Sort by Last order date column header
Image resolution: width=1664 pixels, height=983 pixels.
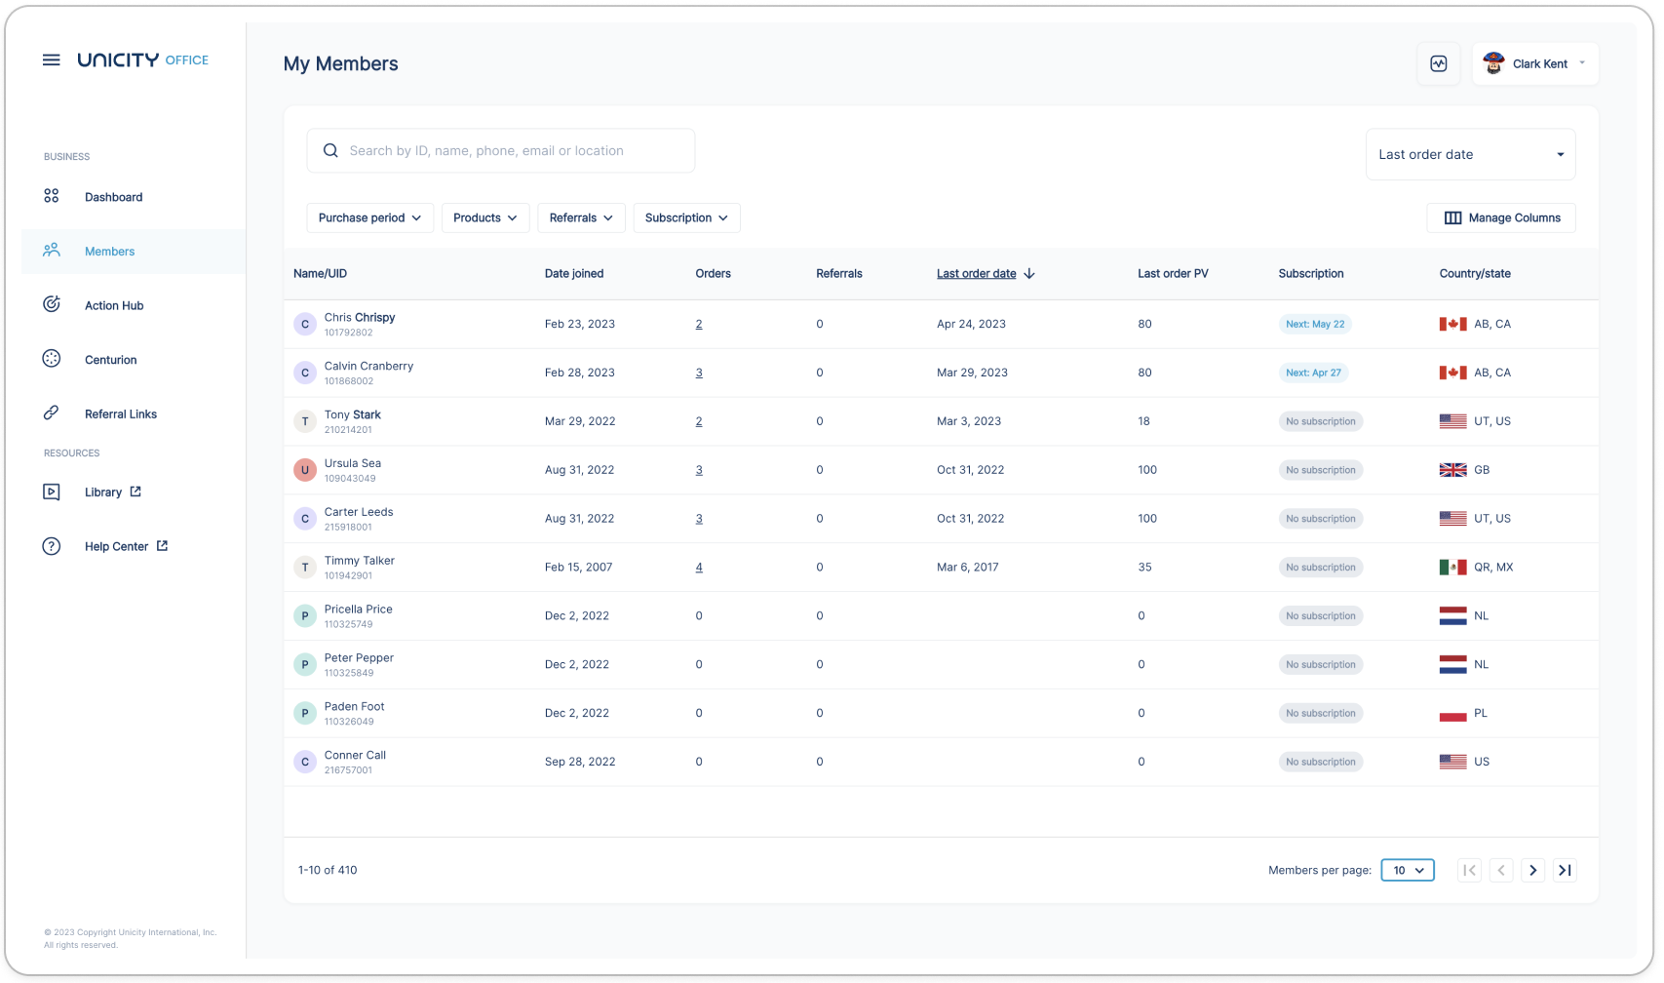pos(977,274)
